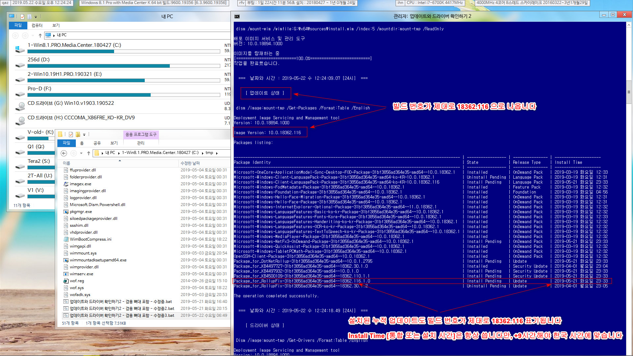Expand the chevron after tmp in address bar
The height and width of the screenshot is (356, 633).
217,153
